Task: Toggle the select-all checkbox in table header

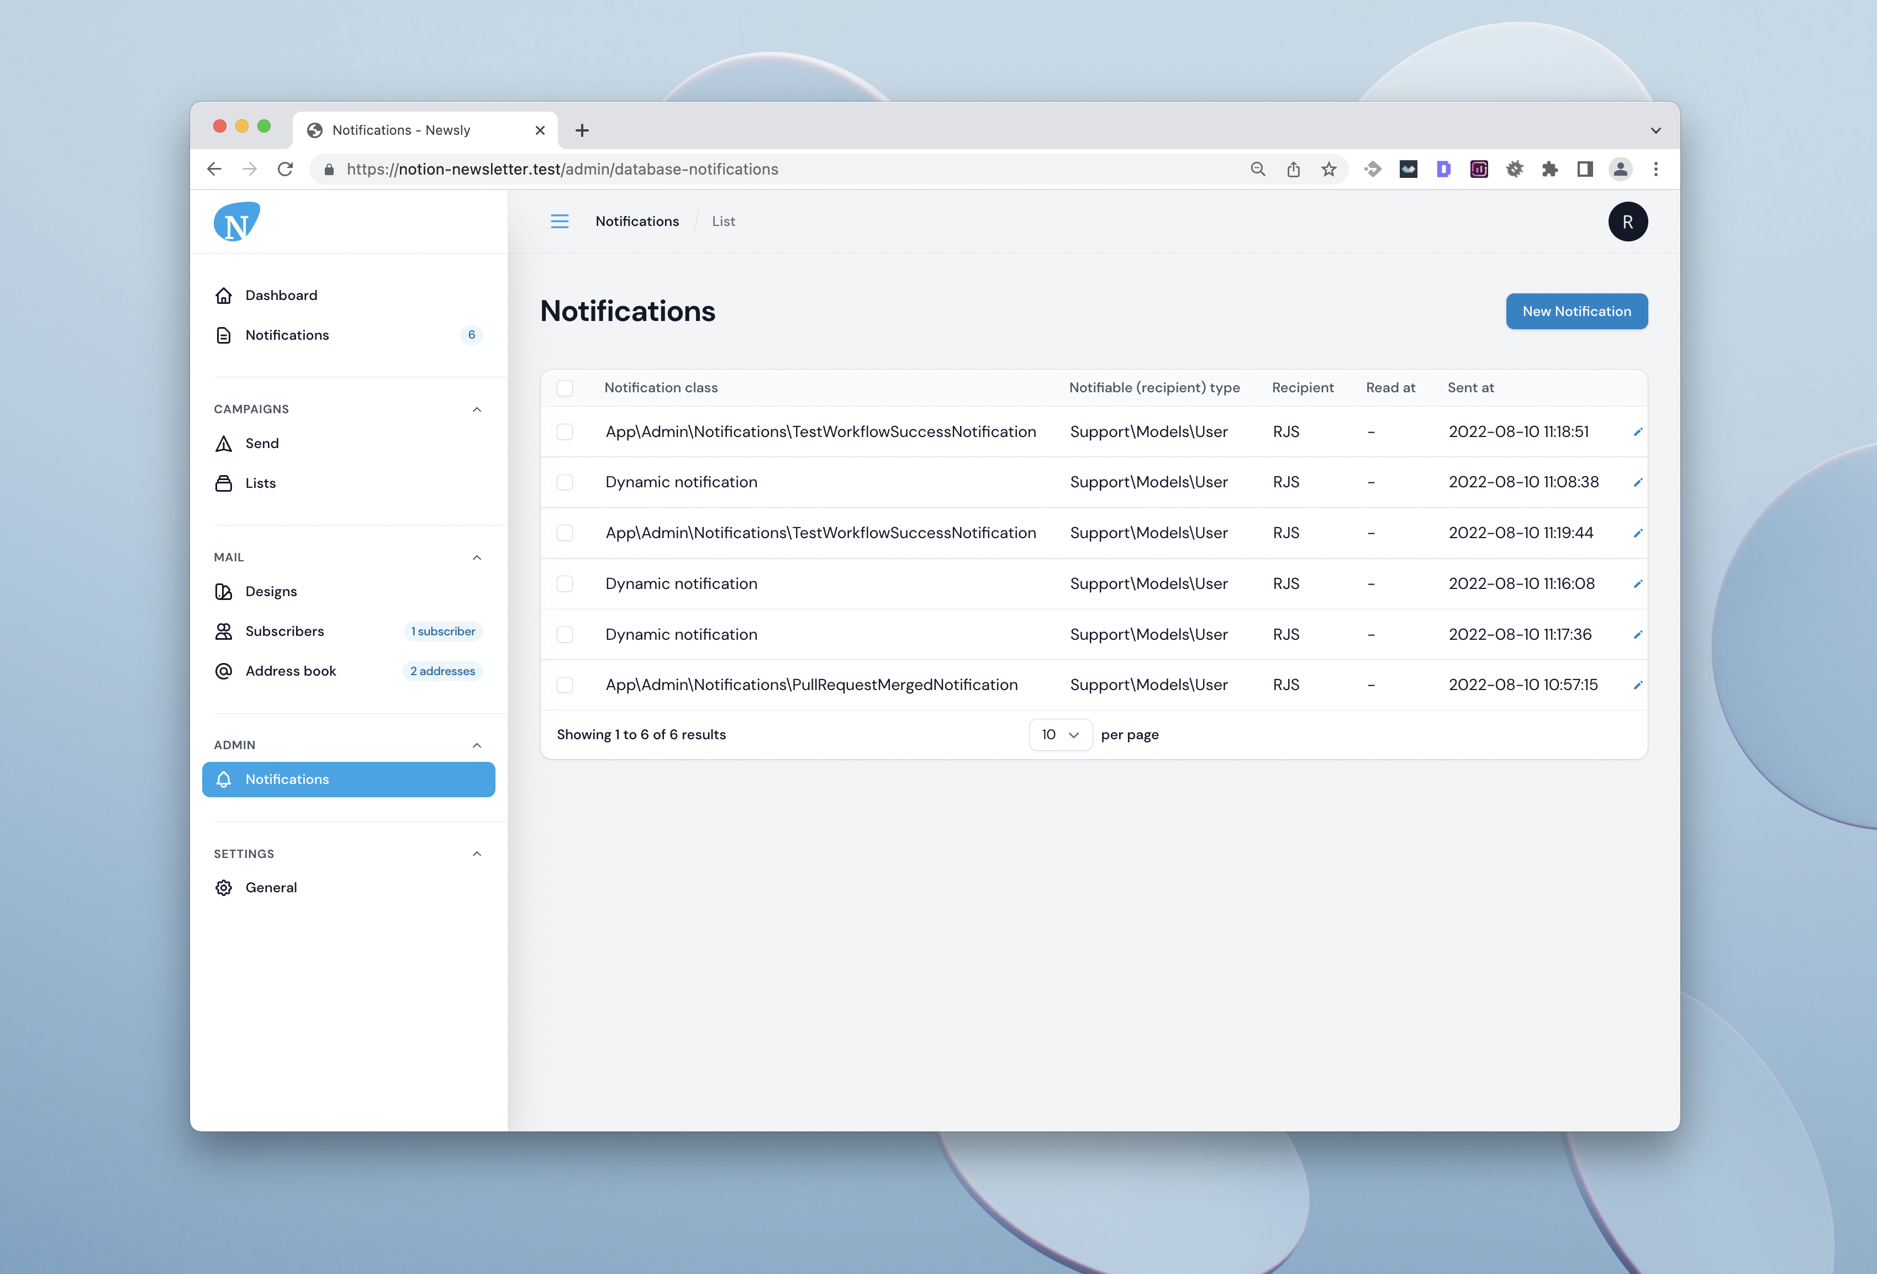Action: coord(565,388)
